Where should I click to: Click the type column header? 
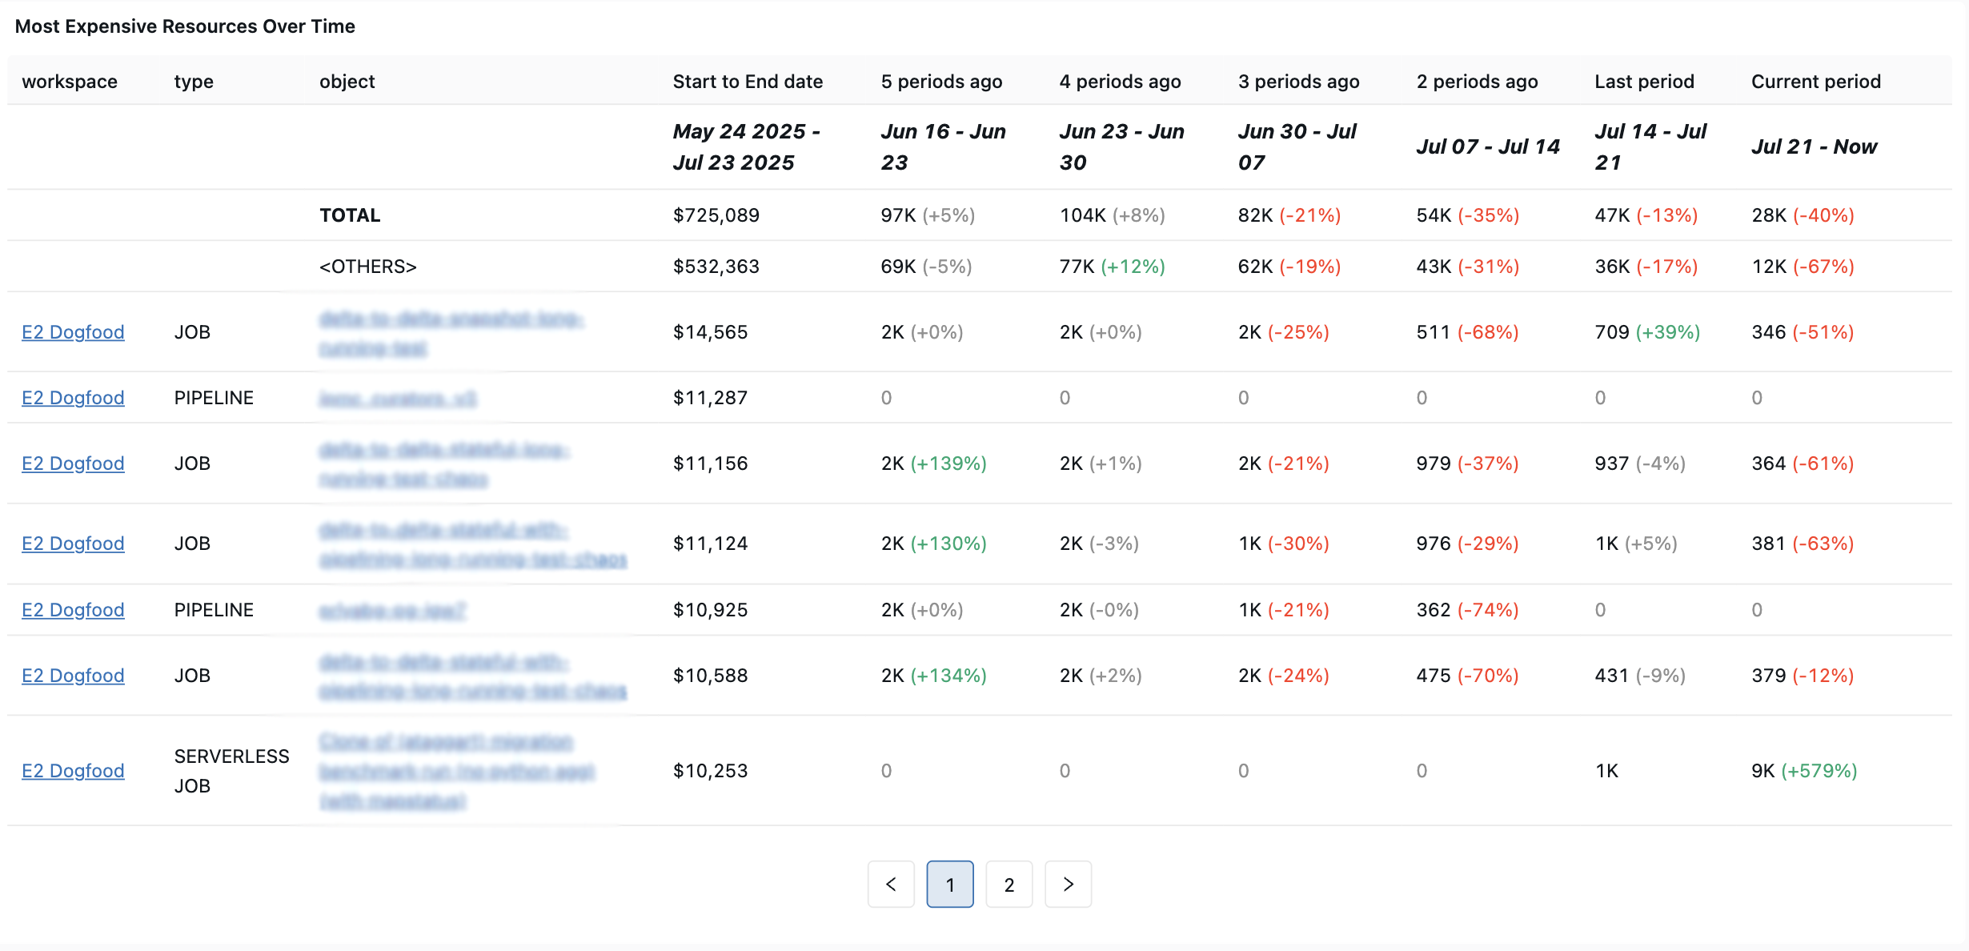(x=194, y=82)
